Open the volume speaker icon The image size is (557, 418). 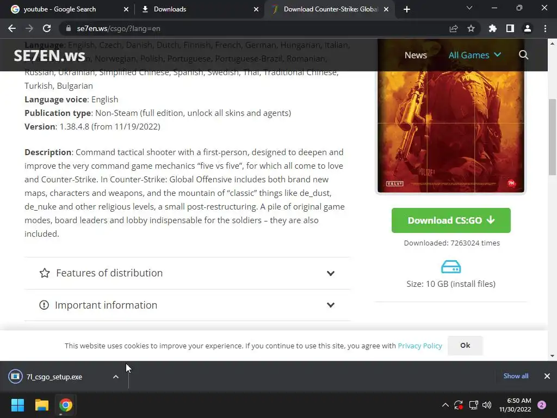click(487, 405)
